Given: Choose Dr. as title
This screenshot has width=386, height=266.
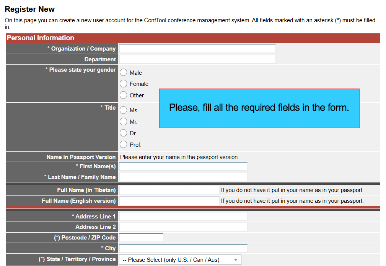Looking at the screenshot, I should pos(124,133).
